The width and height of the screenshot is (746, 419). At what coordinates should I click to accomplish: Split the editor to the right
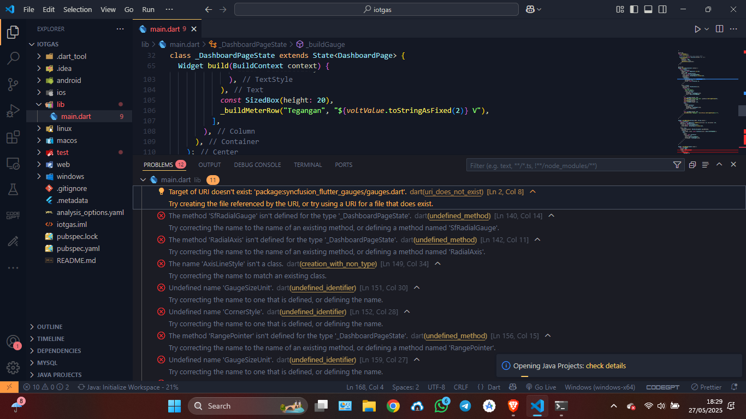coord(719,29)
